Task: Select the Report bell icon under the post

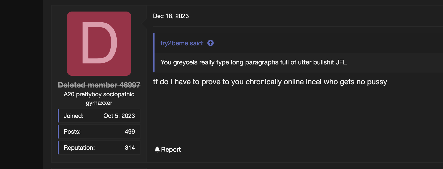Action: pyautogui.click(x=157, y=149)
